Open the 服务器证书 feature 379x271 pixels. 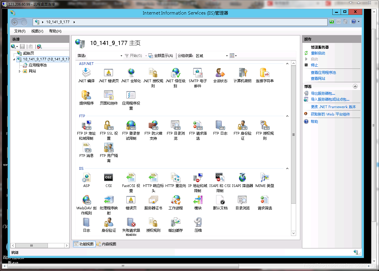[x=153, y=203]
